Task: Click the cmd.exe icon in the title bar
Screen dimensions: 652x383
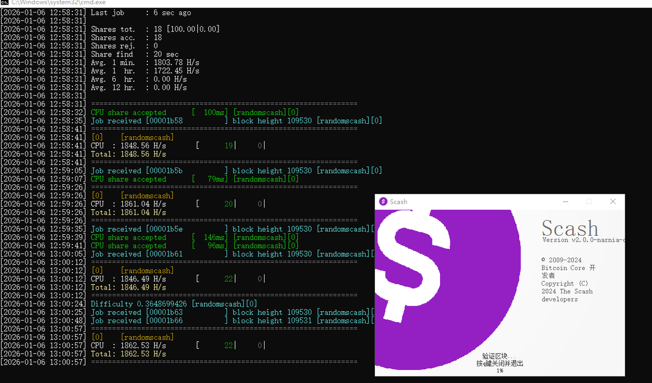Action: coord(4,3)
